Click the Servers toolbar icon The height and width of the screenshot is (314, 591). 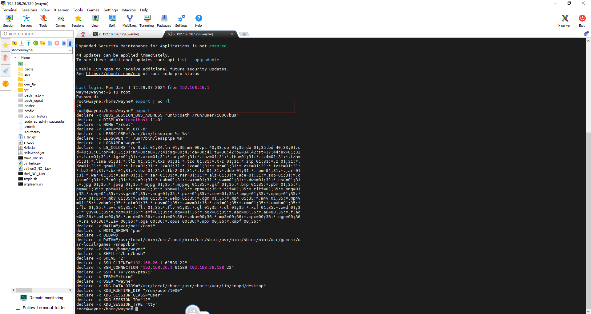26,21
